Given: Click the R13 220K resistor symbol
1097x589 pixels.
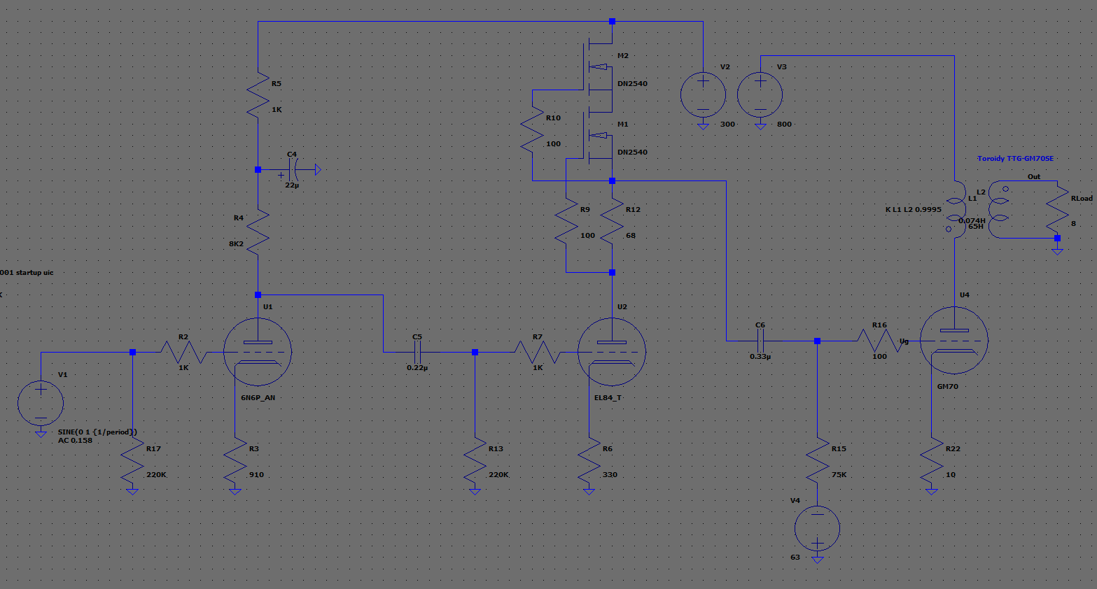Looking at the screenshot, I should [475, 460].
